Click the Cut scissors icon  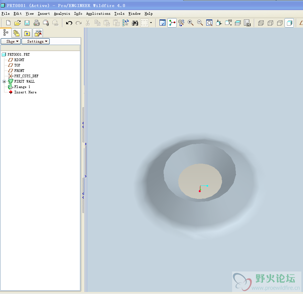(88, 23)
